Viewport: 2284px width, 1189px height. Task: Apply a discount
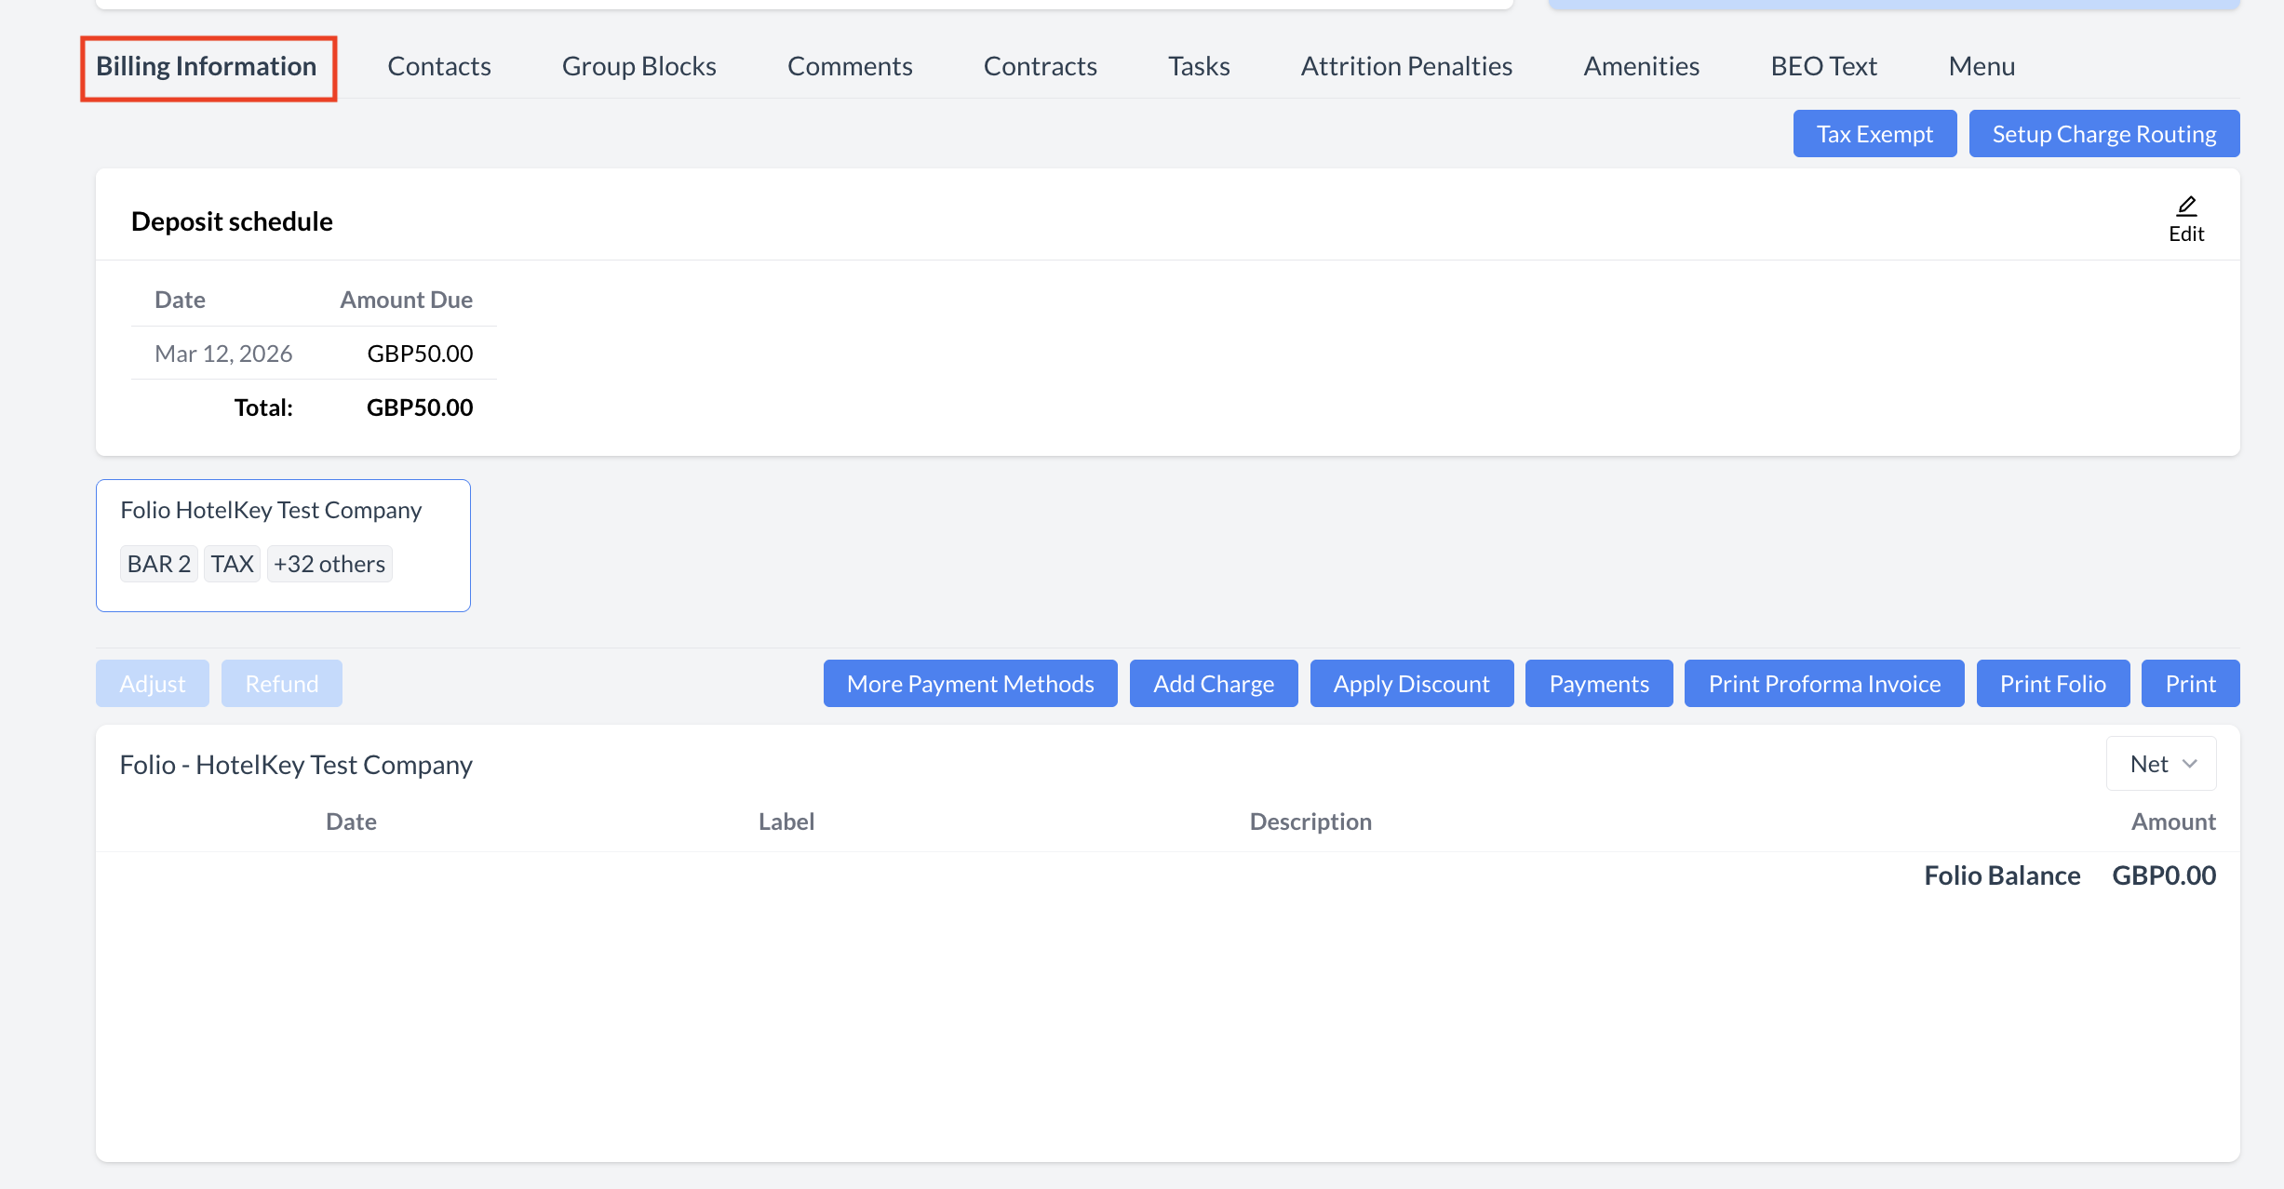pyautogui.click(x=1411, y=683)
